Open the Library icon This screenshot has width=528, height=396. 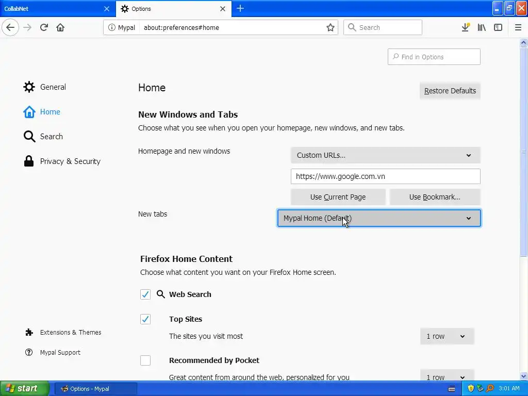tap(482, 27)
